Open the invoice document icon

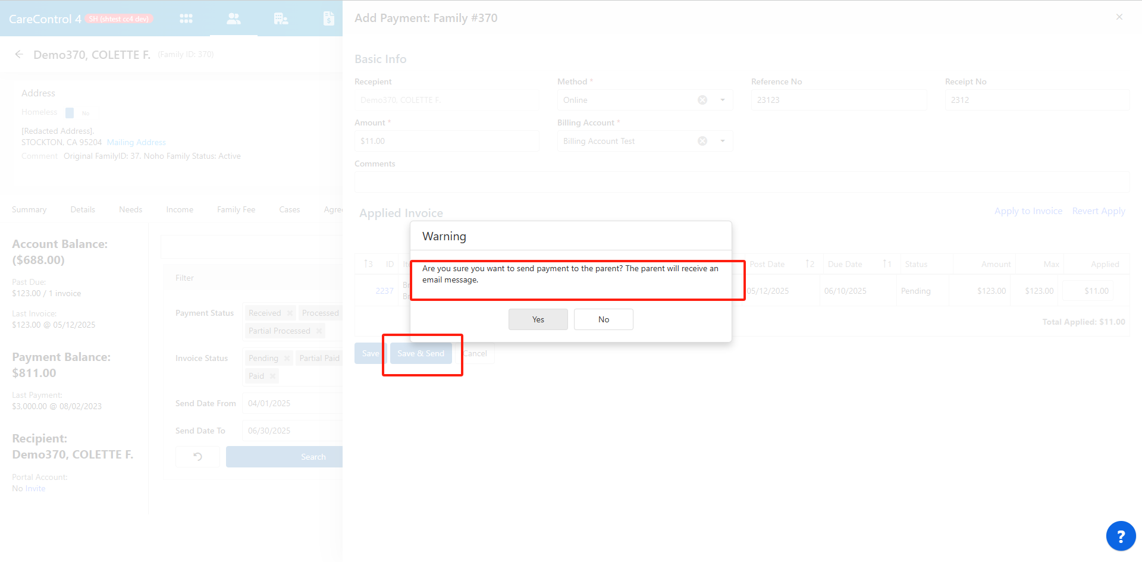point(328,18)
